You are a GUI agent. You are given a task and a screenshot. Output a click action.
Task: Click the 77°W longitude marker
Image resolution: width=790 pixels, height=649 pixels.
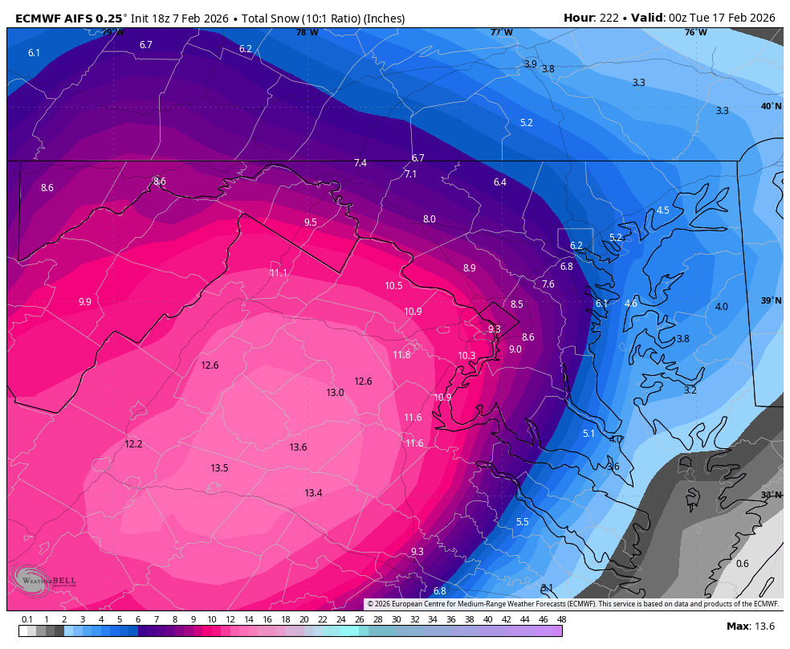501,32
